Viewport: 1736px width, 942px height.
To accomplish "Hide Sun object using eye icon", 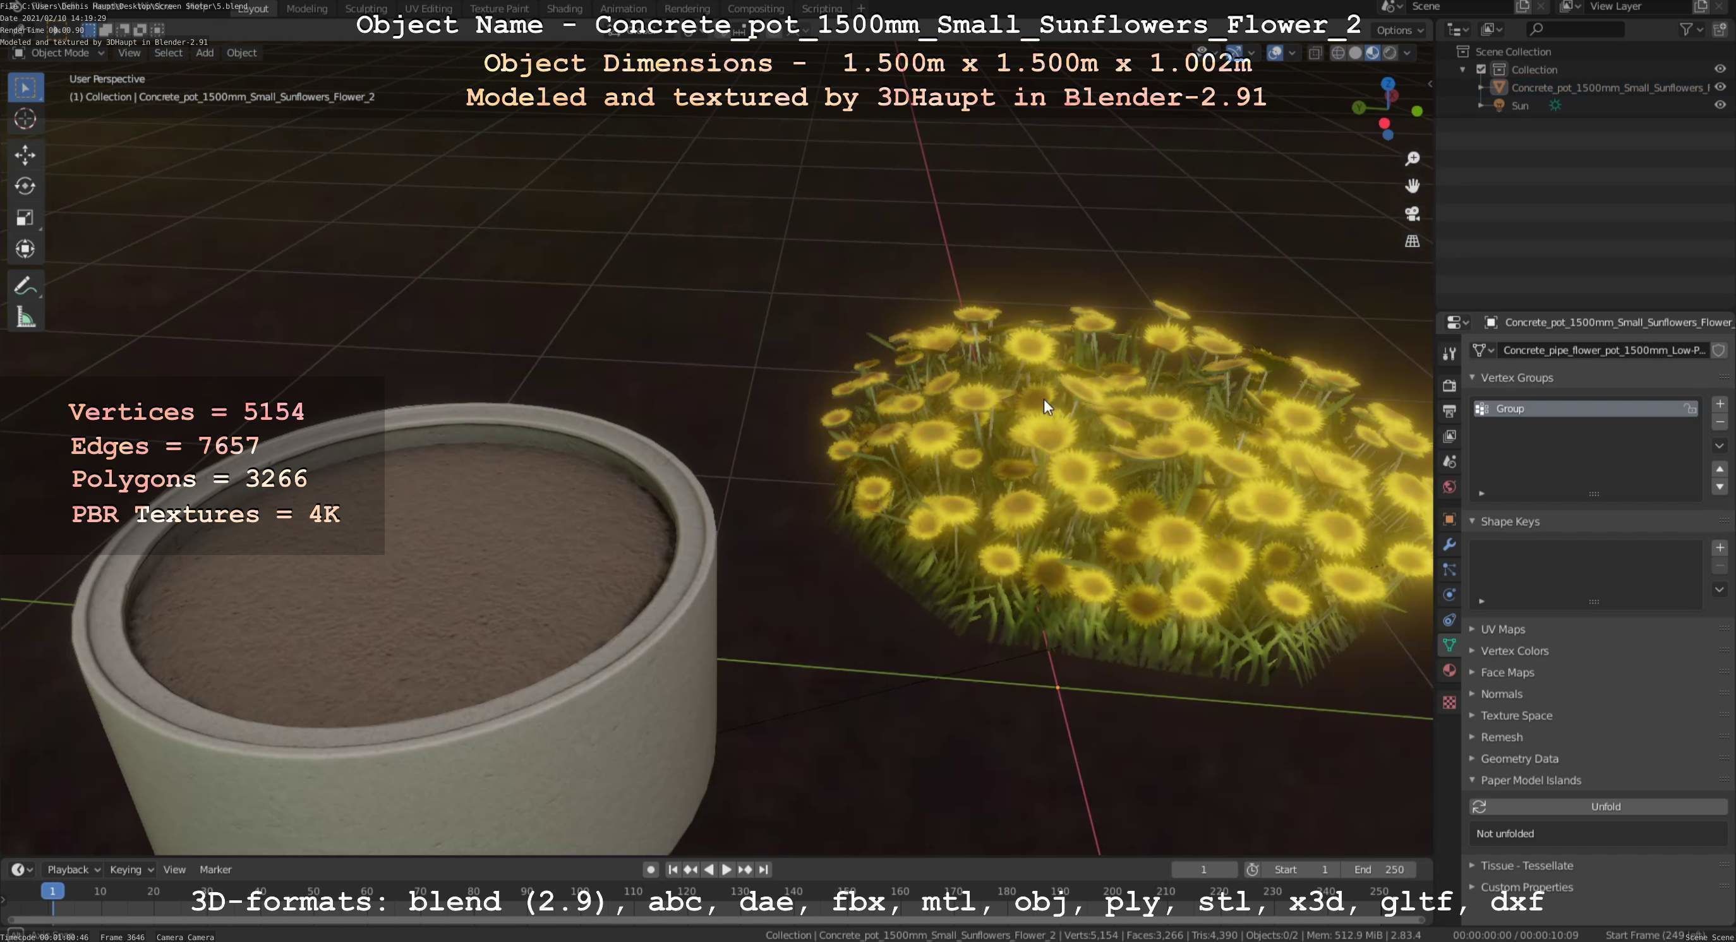I will pyautogui.click(x=1720, y=104).
